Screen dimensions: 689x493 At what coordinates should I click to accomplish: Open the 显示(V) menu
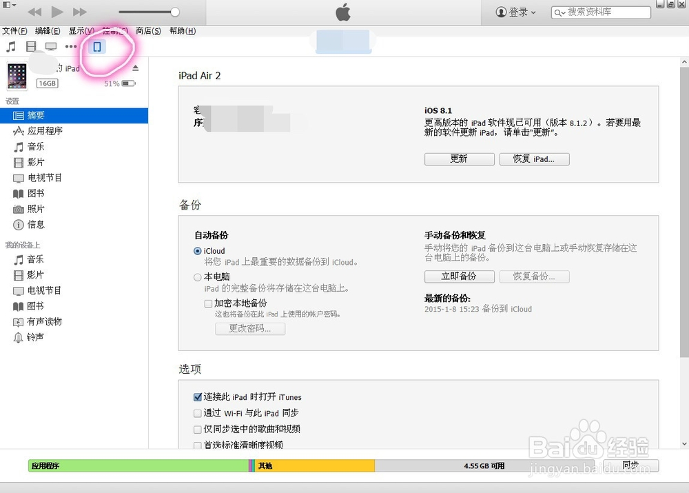pos(81,31)
